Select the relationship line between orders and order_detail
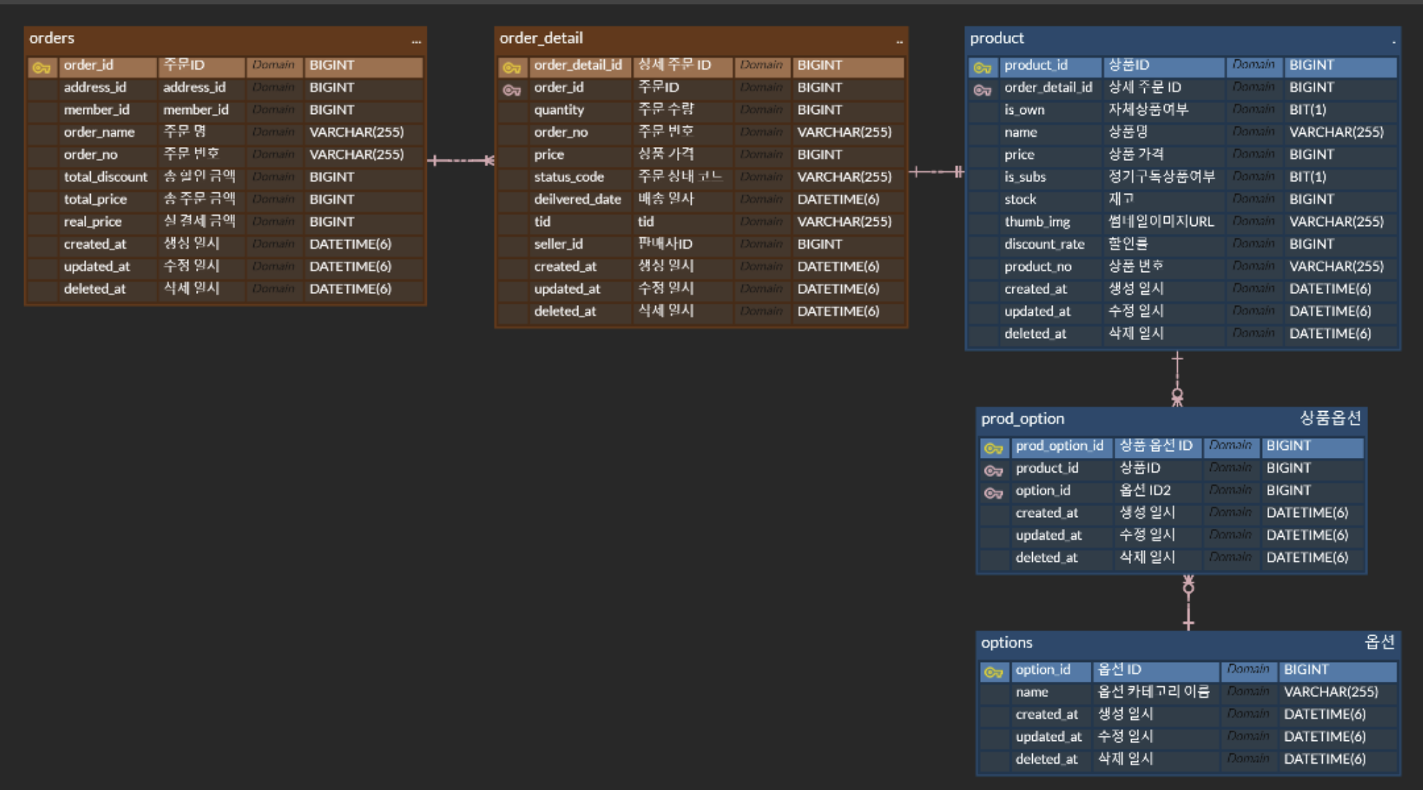Image resolution: width=1423 pixels, height=790 pixels. coord(460,160)
